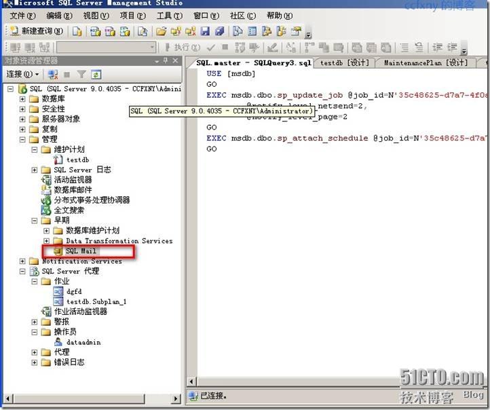Click the Refresh icon in Object Explorer
Image resolution: width=490 pixels, height=410 pixels.
(x=96, y=75)
